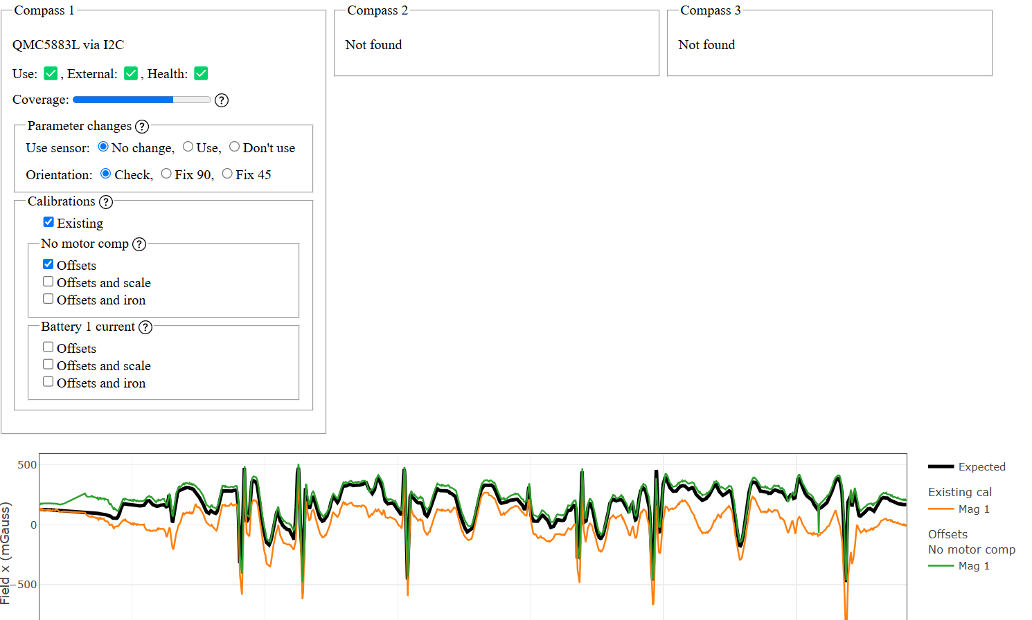Screen dimensions: 1032x620
Task: Select the Don't use sensor option
Action: pos(235,147)
